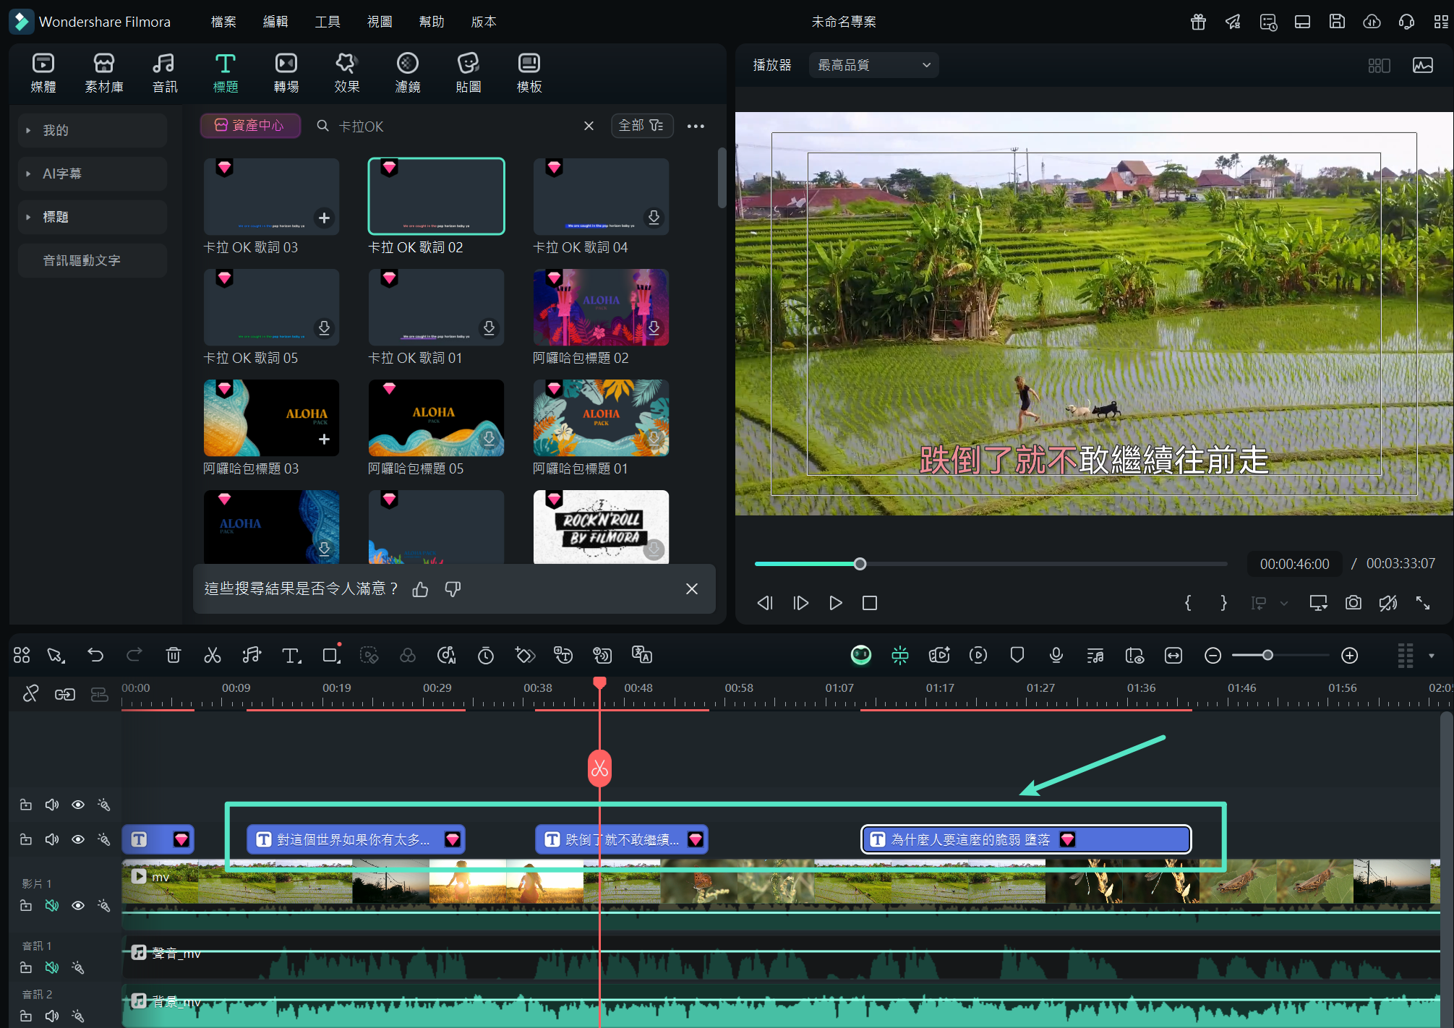Screen dimensions: 1454x1028
Task: Click the 卡拉OK search field
Action: coord(456,127)
